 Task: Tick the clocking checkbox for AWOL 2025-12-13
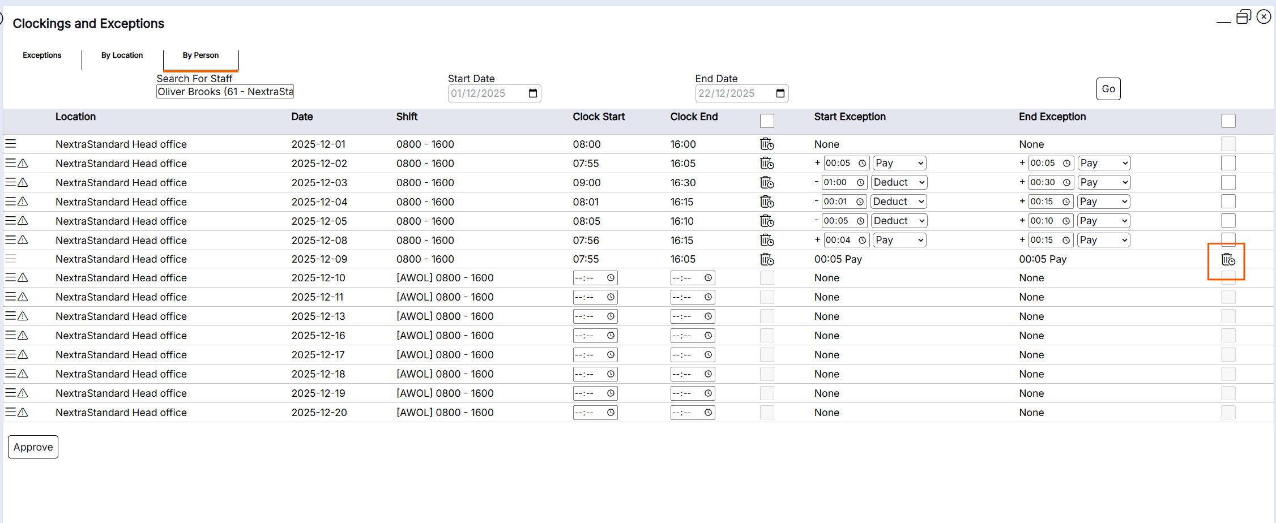tap(767, 316)
